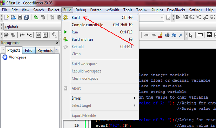Select Compile current file menu entry
This screenshot has width=217, height=128.
click(x=100, y=25)
